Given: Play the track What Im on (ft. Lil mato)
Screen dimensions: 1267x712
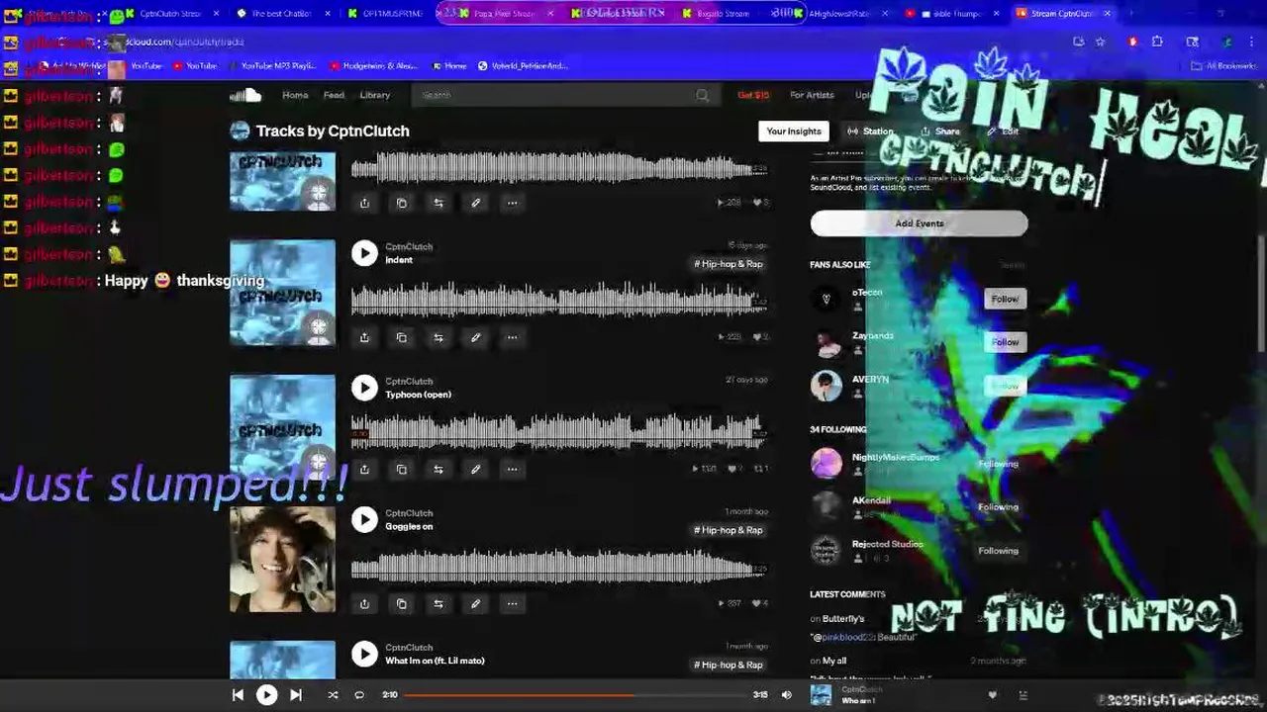Looking at the screenshot, I should 364,654.
